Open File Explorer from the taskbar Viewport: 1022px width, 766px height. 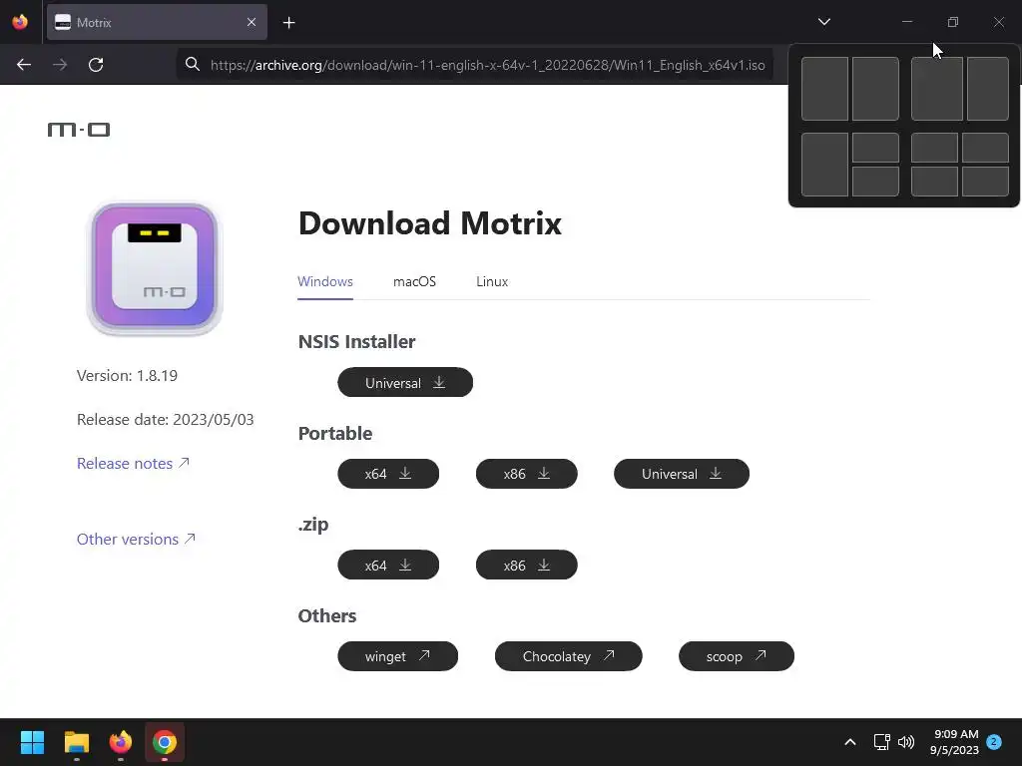tap(77, 742)
